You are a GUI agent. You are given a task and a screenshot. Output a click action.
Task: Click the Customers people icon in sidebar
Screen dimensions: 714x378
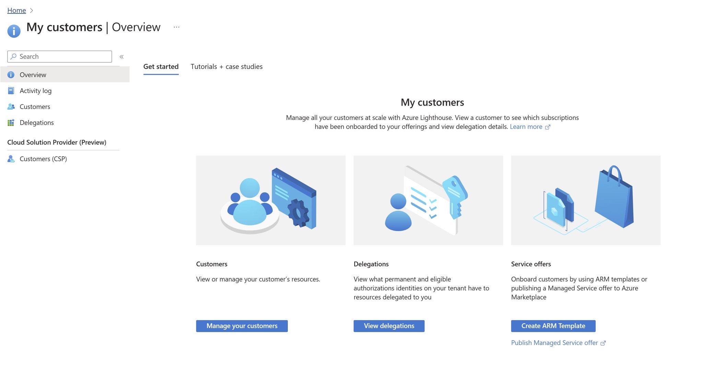point(11,107)
